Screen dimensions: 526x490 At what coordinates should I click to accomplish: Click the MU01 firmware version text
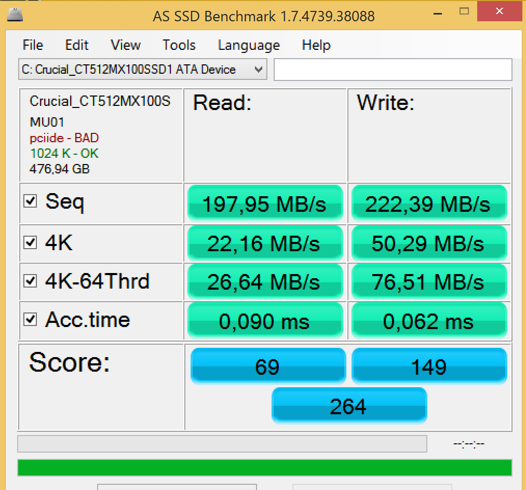click(47, 122)
